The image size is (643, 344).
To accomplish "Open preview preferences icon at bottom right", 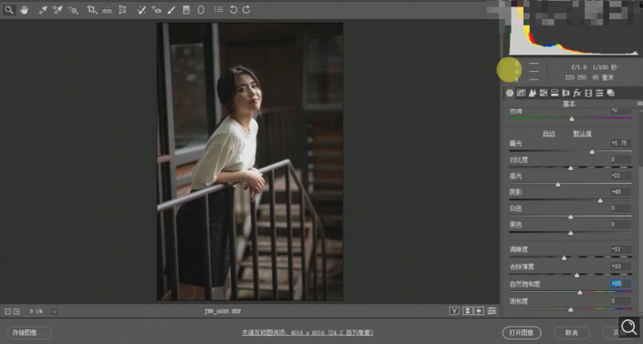I will point(493,311).
